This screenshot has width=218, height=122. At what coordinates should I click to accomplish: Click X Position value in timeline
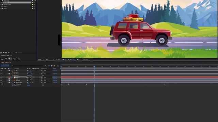click(x=29, y=84)
